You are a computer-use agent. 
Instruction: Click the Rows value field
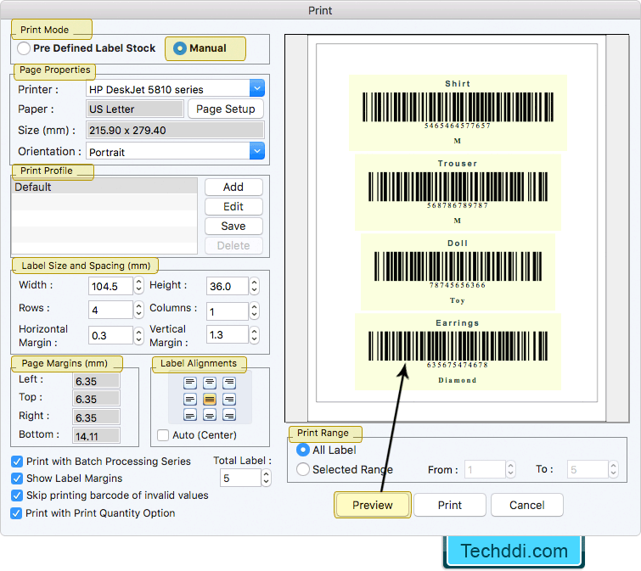coord(110,310)
